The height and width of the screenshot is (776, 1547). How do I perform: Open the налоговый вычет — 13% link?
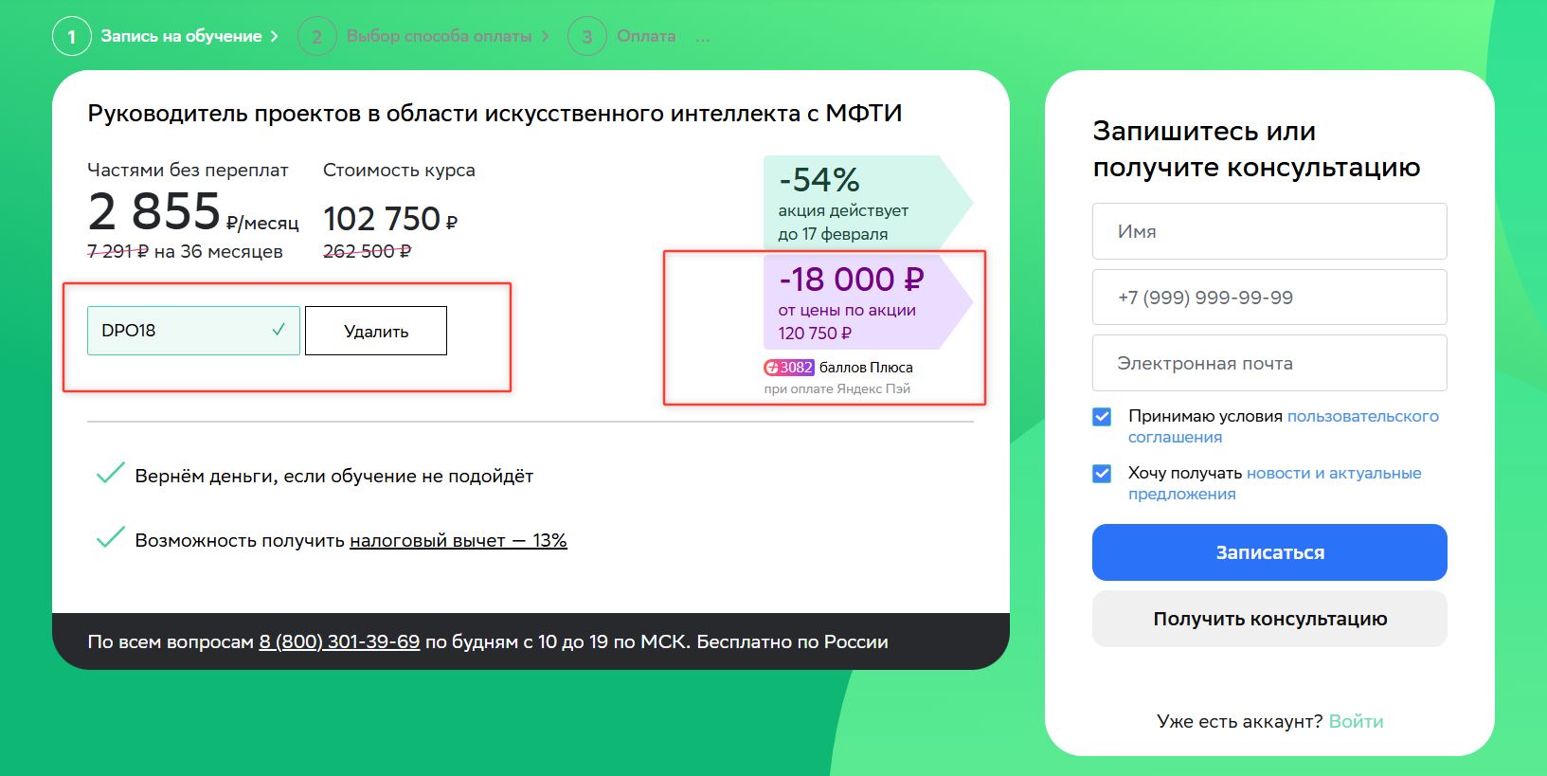[x=458, y=541]
